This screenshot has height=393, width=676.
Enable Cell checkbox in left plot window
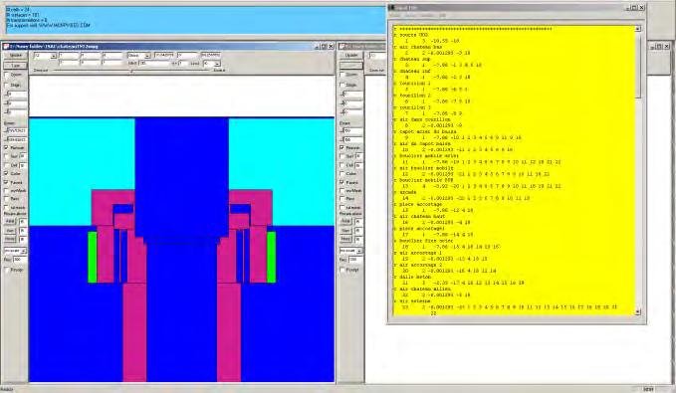tap(6, 165)
